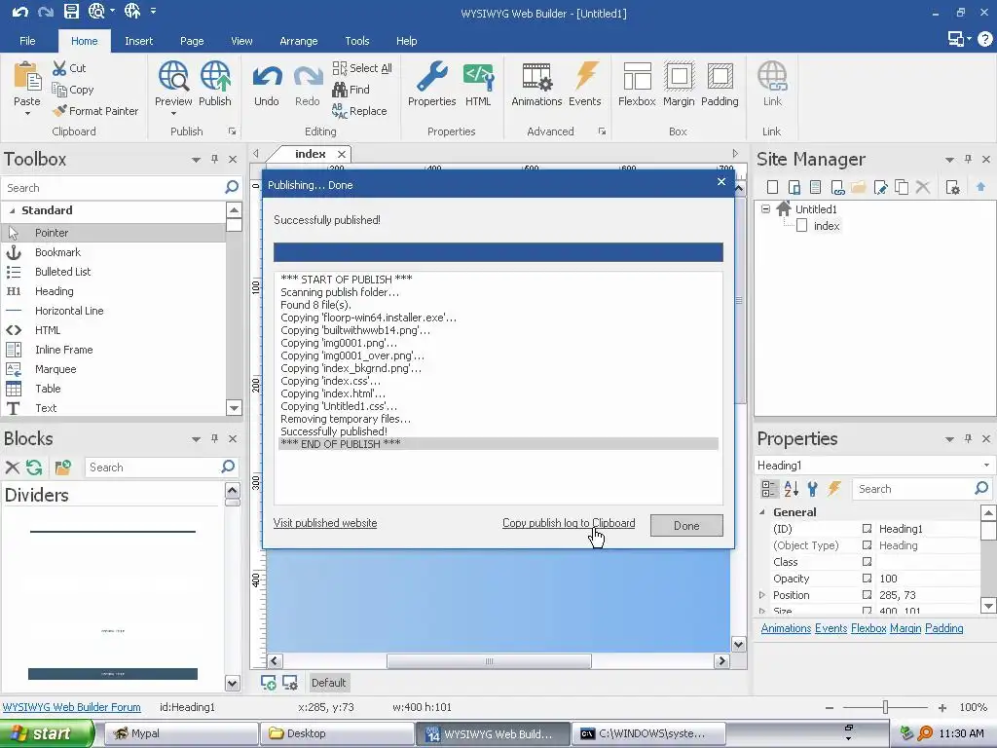The width and height of the screenshot is (997, 748).
Task: Click the Publish globe icon
Action: pos(215,76)
